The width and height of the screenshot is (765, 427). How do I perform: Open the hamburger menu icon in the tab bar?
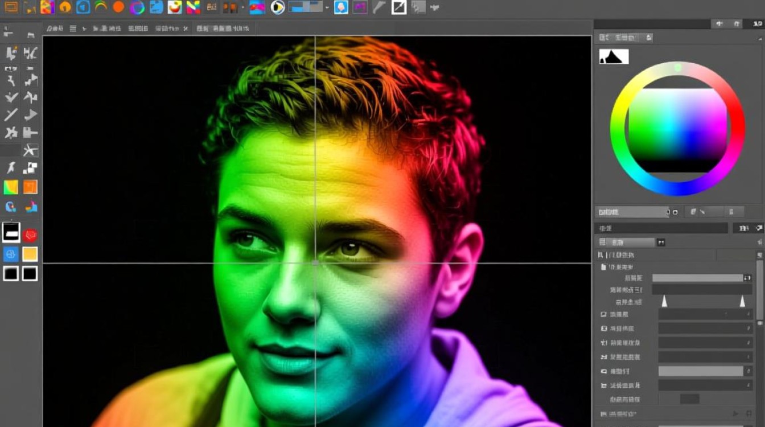tap(73, 28)
